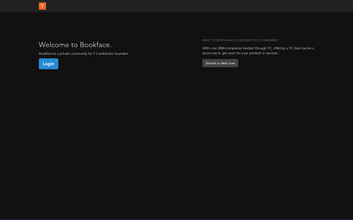Click the orange Y Combinator logo

42,6
